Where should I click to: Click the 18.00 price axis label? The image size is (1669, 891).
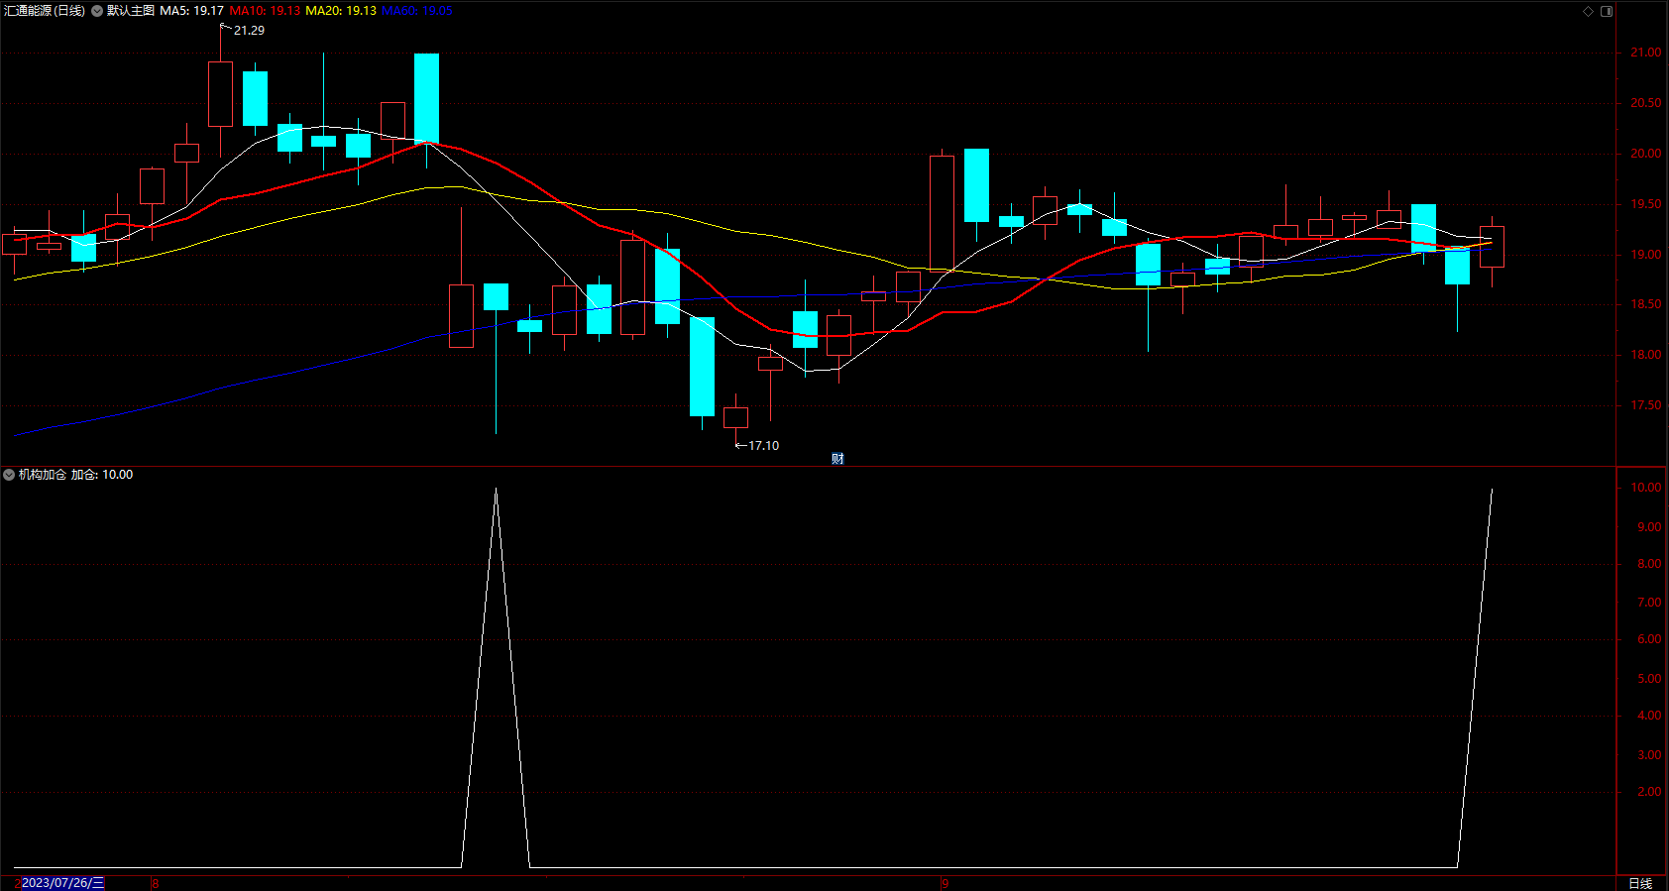click(1645, 355)
